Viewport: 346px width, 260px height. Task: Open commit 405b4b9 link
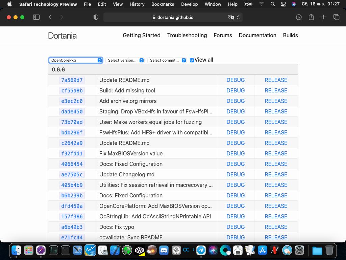tap(72, 185)
